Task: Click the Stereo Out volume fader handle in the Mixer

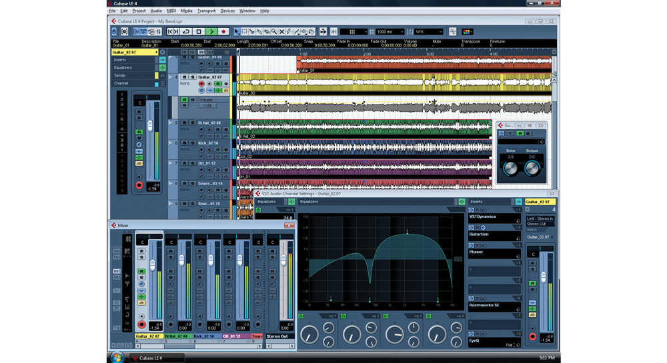Action: (x=284, y=260)
